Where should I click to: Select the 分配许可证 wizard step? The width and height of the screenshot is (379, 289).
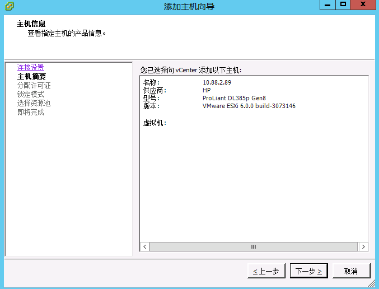(34, 85)
